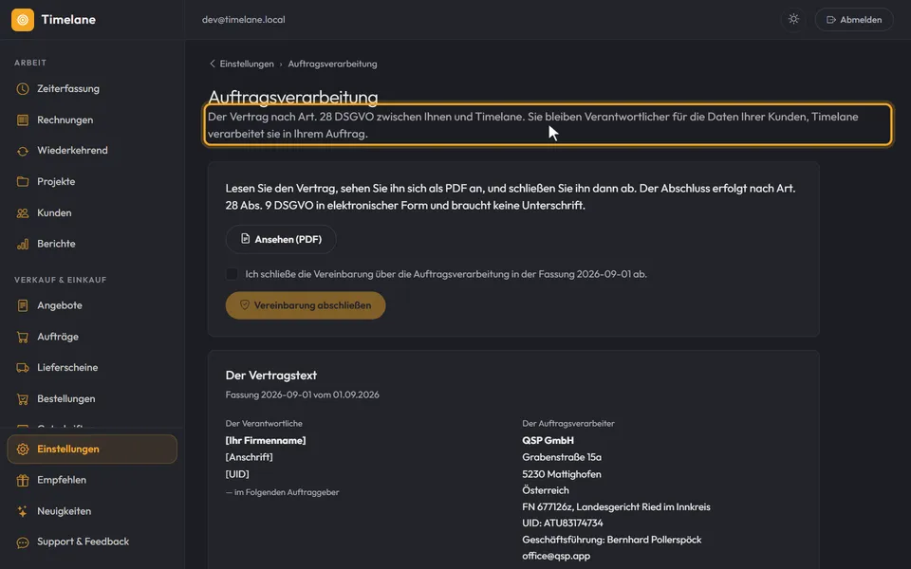The image size is (911, 569).
Task: Click the Timelane brand name
Action: (x=68, y=20)
